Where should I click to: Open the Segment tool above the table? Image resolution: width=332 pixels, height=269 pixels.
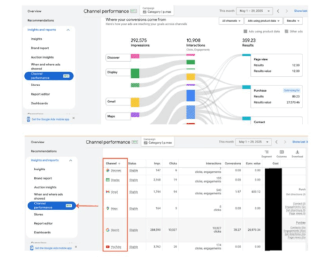tap(266, 154)
